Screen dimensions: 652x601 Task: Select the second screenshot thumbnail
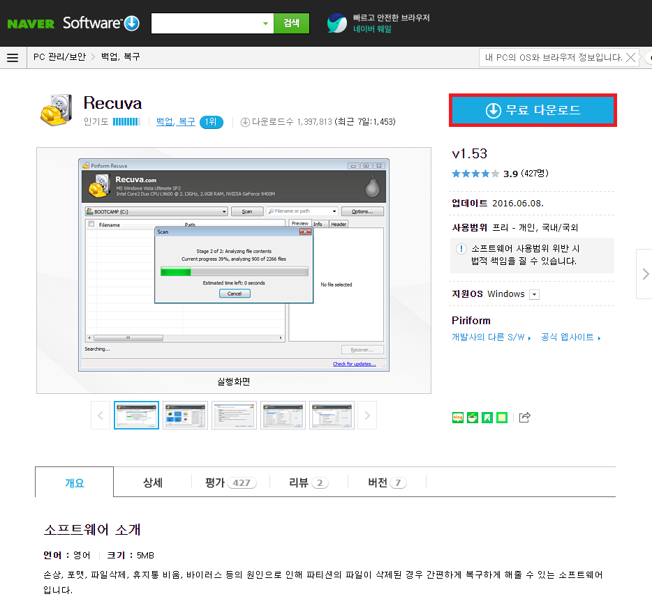[185, 416]
